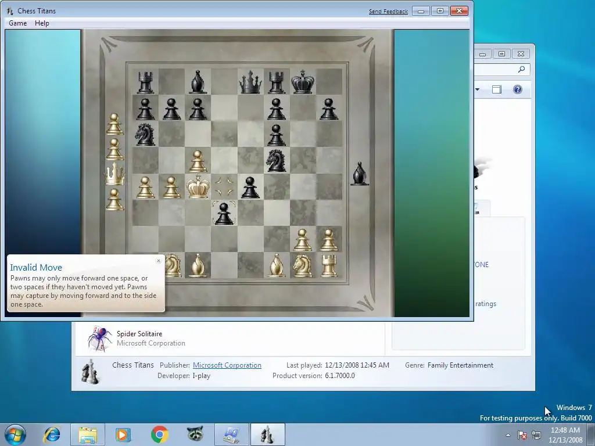Select the black knight on the left edge

[x=145, y=134]
